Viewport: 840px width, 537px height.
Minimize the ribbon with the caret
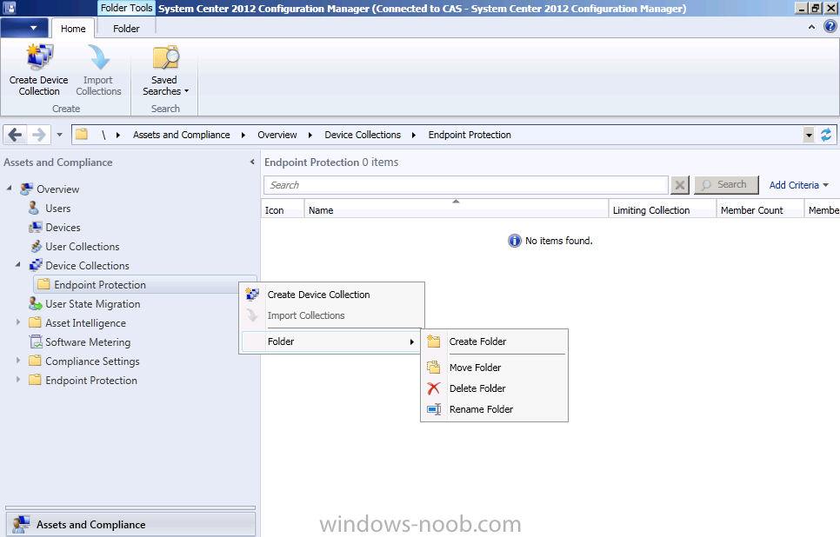pyautogui.click(x=811, y=26)
